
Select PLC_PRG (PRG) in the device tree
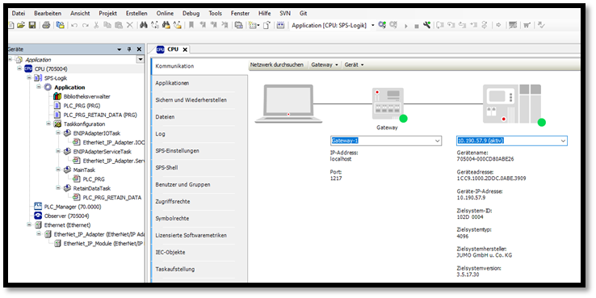pyautogui.click(x=82, y=106)
